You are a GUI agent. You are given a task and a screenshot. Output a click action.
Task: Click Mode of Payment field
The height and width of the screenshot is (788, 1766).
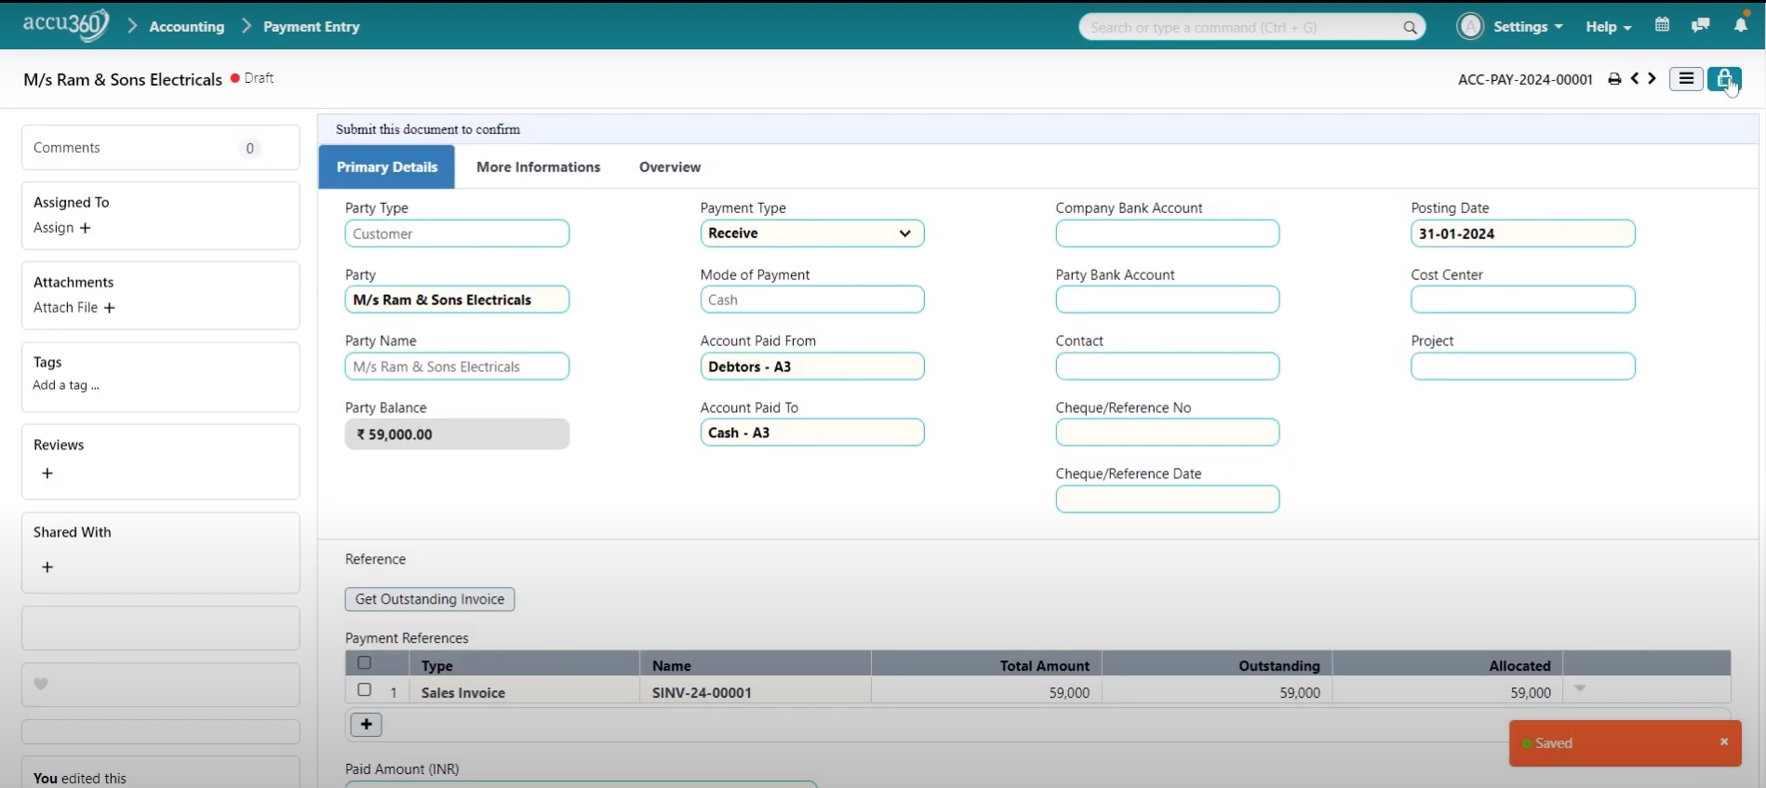pyautogui.click(x=812, y=300)
